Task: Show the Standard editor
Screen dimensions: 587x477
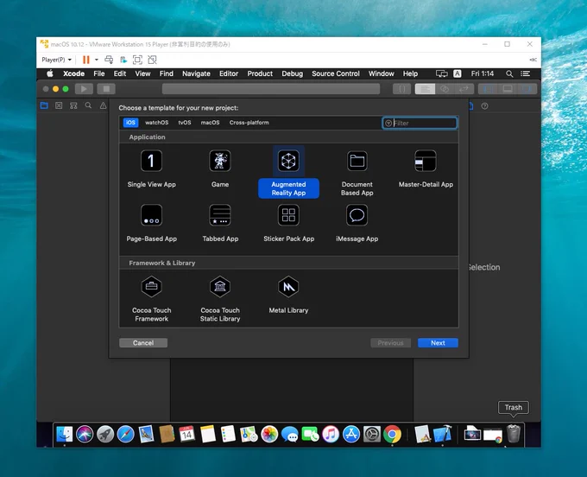Action: point(425,89)
